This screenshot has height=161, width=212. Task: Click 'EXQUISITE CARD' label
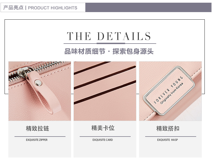[103, 140]
